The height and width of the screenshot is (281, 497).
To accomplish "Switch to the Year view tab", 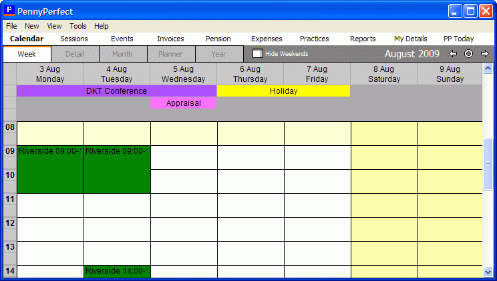I will [218, 54].
